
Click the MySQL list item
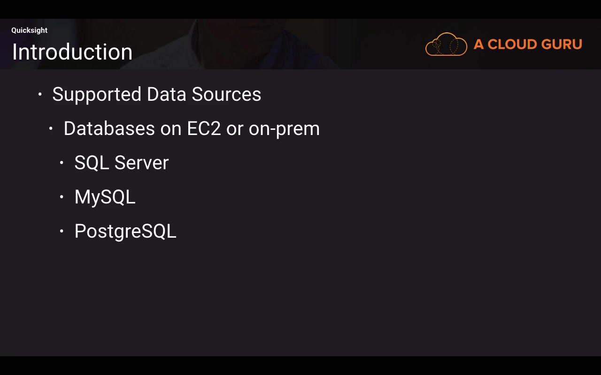(105, 197)
